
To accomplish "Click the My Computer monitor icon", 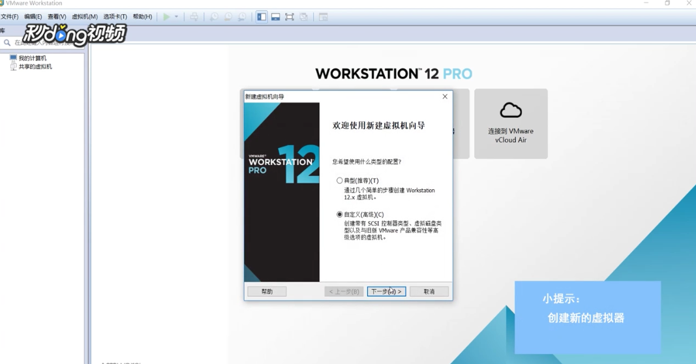I will pyautogui.click(x=13, y=57).
